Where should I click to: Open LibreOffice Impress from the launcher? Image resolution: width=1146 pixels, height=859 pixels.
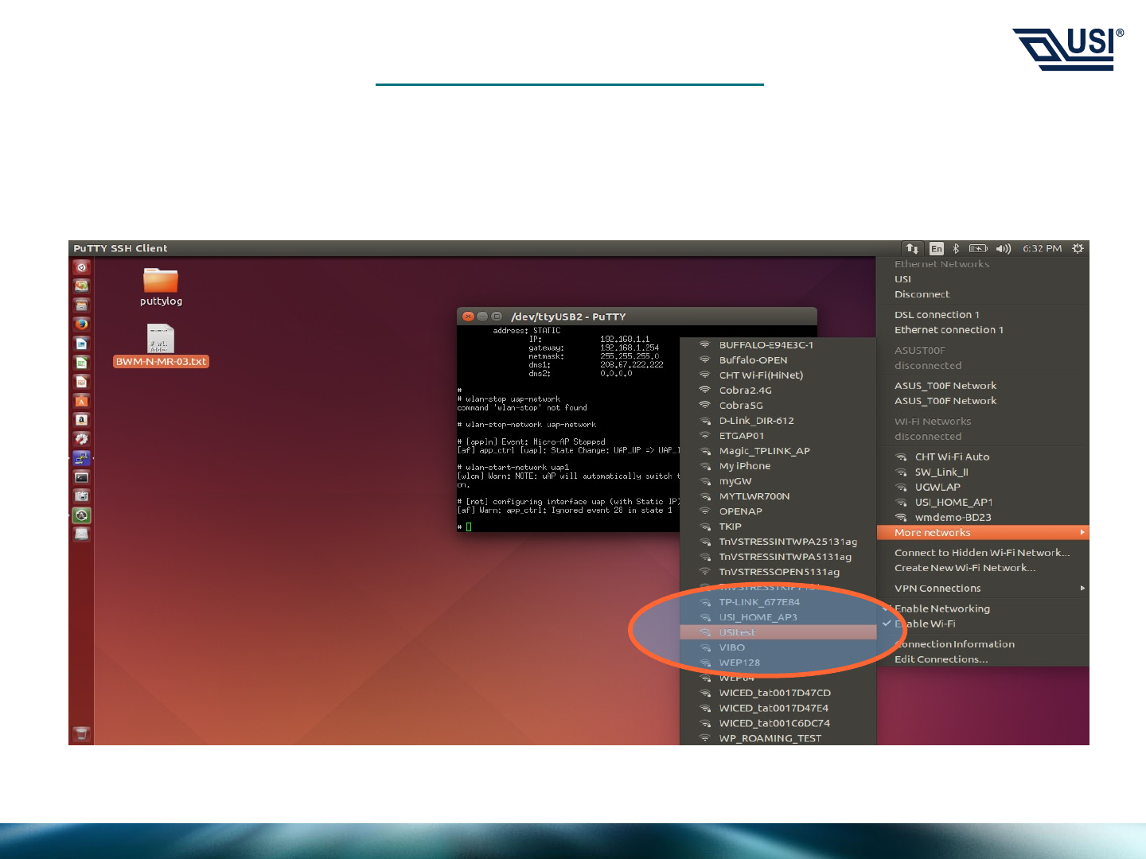[81, 382]
